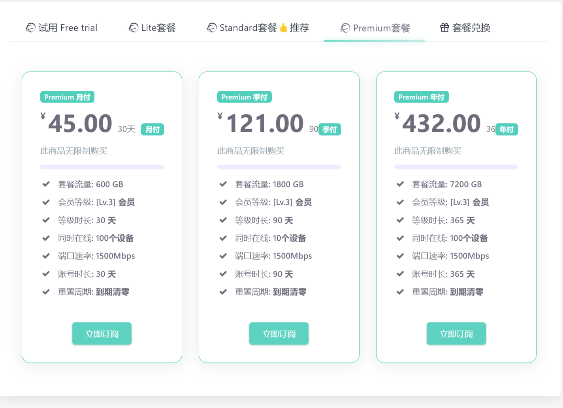
Task: Click the checkmark beside 等级时长: 365 天
Action: tap(400, 220)
